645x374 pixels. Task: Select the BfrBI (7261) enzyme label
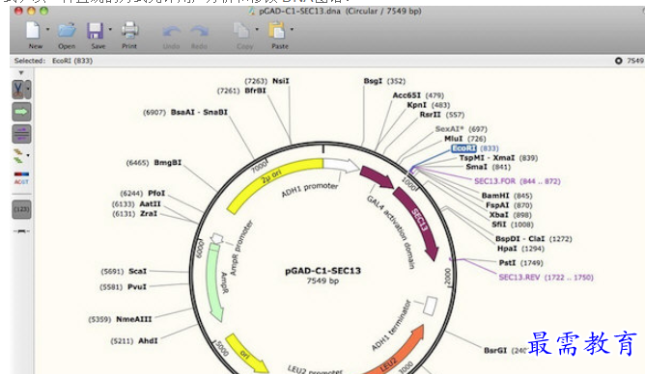(241, 91)
